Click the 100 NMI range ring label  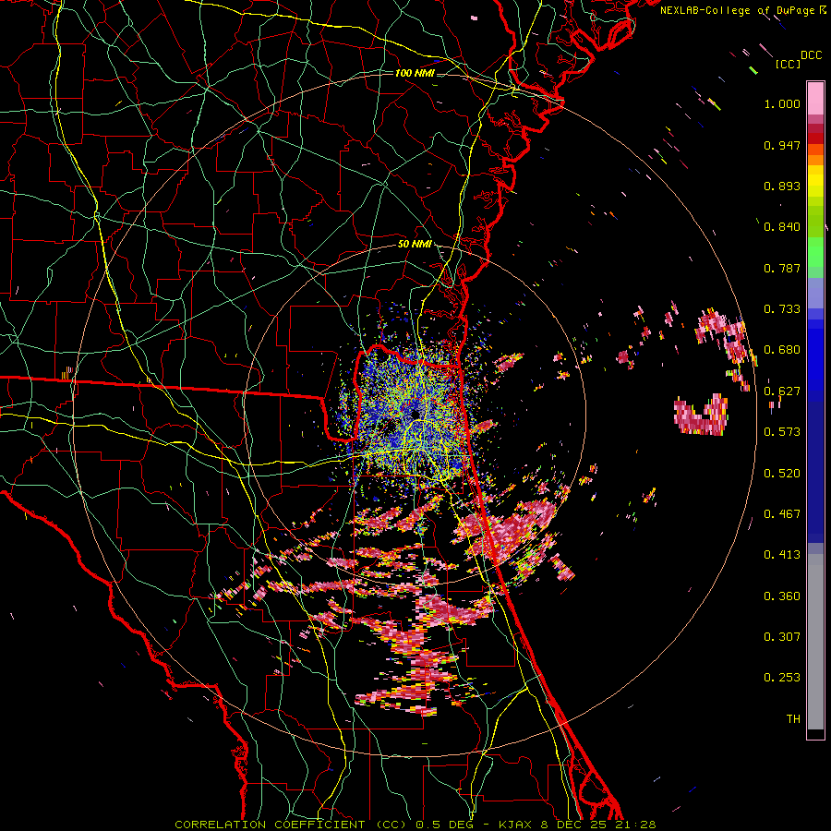pos(415,73)
